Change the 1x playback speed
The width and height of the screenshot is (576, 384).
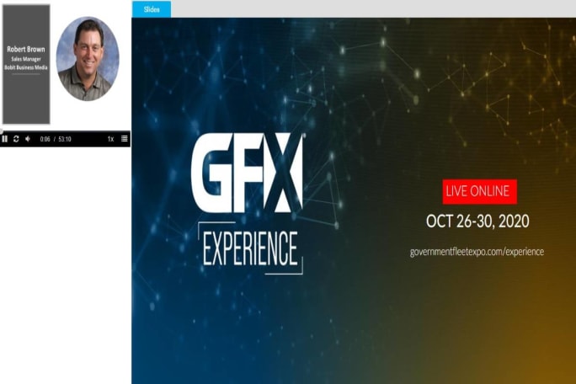[110, 139]
